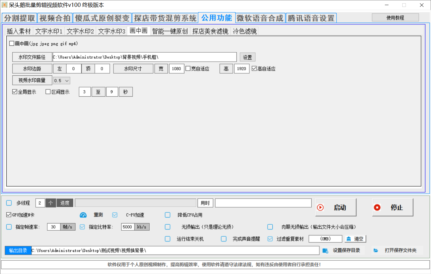Screen dimensions: 431x274
Task: Enable 运行结束关机 shutdown checkbox
Action: [x=168, y=239]
